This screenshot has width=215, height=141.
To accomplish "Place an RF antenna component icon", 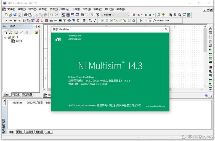I will pos(65,20).
